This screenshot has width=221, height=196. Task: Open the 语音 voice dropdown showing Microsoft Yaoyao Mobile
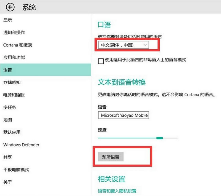pyautogui.click(x=123, y=115)
